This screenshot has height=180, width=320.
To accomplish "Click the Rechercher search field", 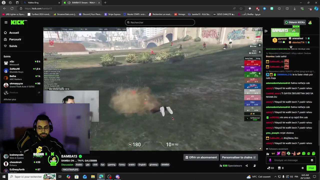I will click(x=160, y=22).
